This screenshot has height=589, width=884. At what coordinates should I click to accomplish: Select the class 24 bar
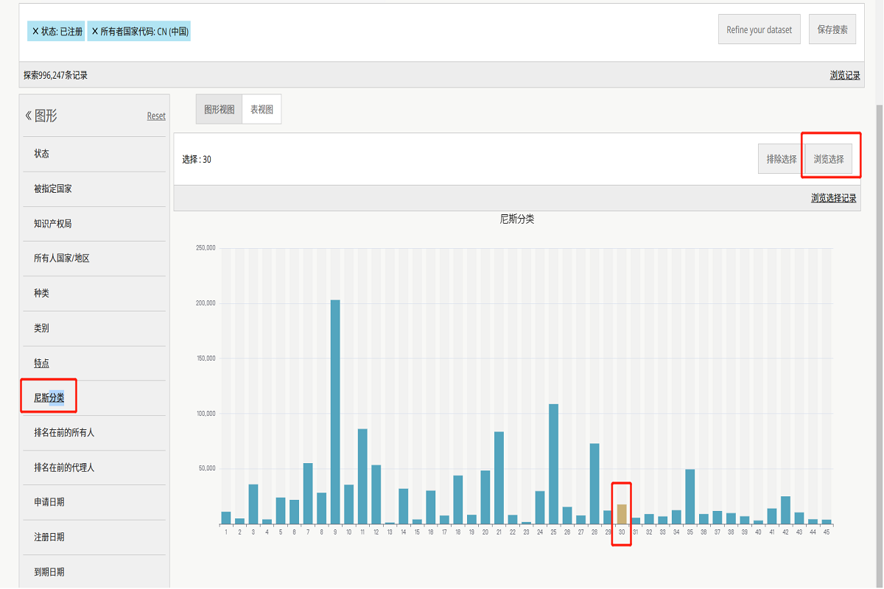[540, 507]
